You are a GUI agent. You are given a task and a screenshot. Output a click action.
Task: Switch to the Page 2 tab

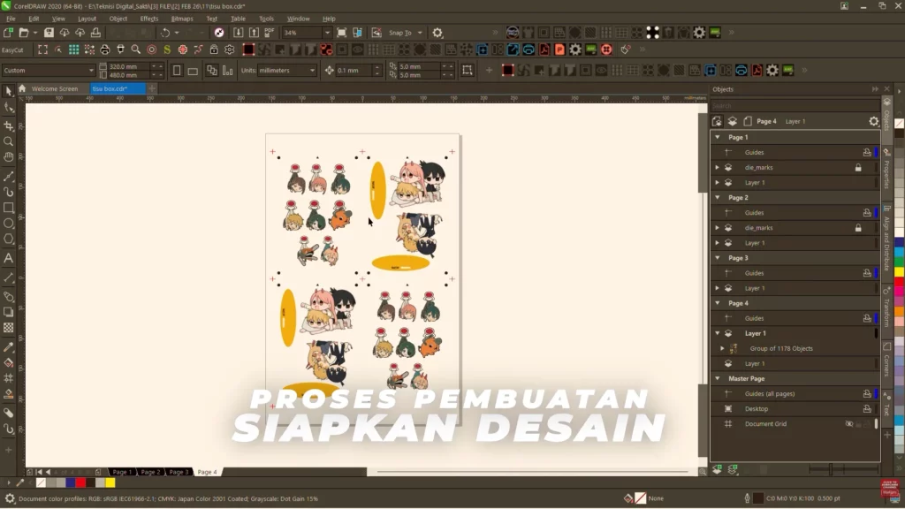(148, 471)
